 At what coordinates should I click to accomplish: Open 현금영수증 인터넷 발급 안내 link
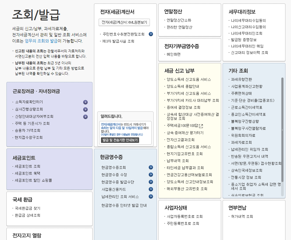pos(124,205)
